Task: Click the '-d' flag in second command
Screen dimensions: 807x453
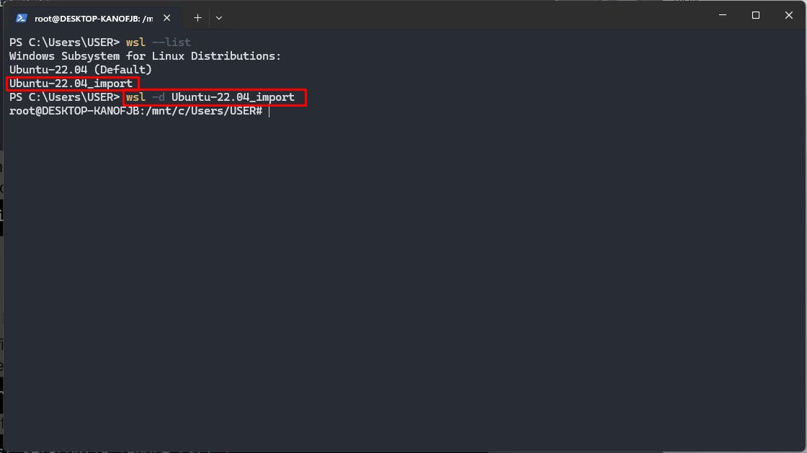Action: [159, 97]
